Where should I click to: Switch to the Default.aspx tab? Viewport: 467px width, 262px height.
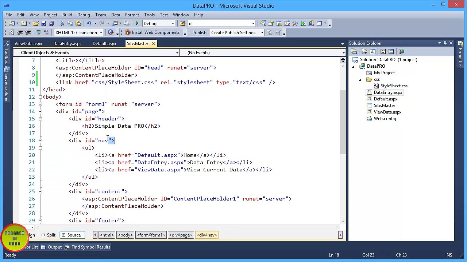(104, 44)
